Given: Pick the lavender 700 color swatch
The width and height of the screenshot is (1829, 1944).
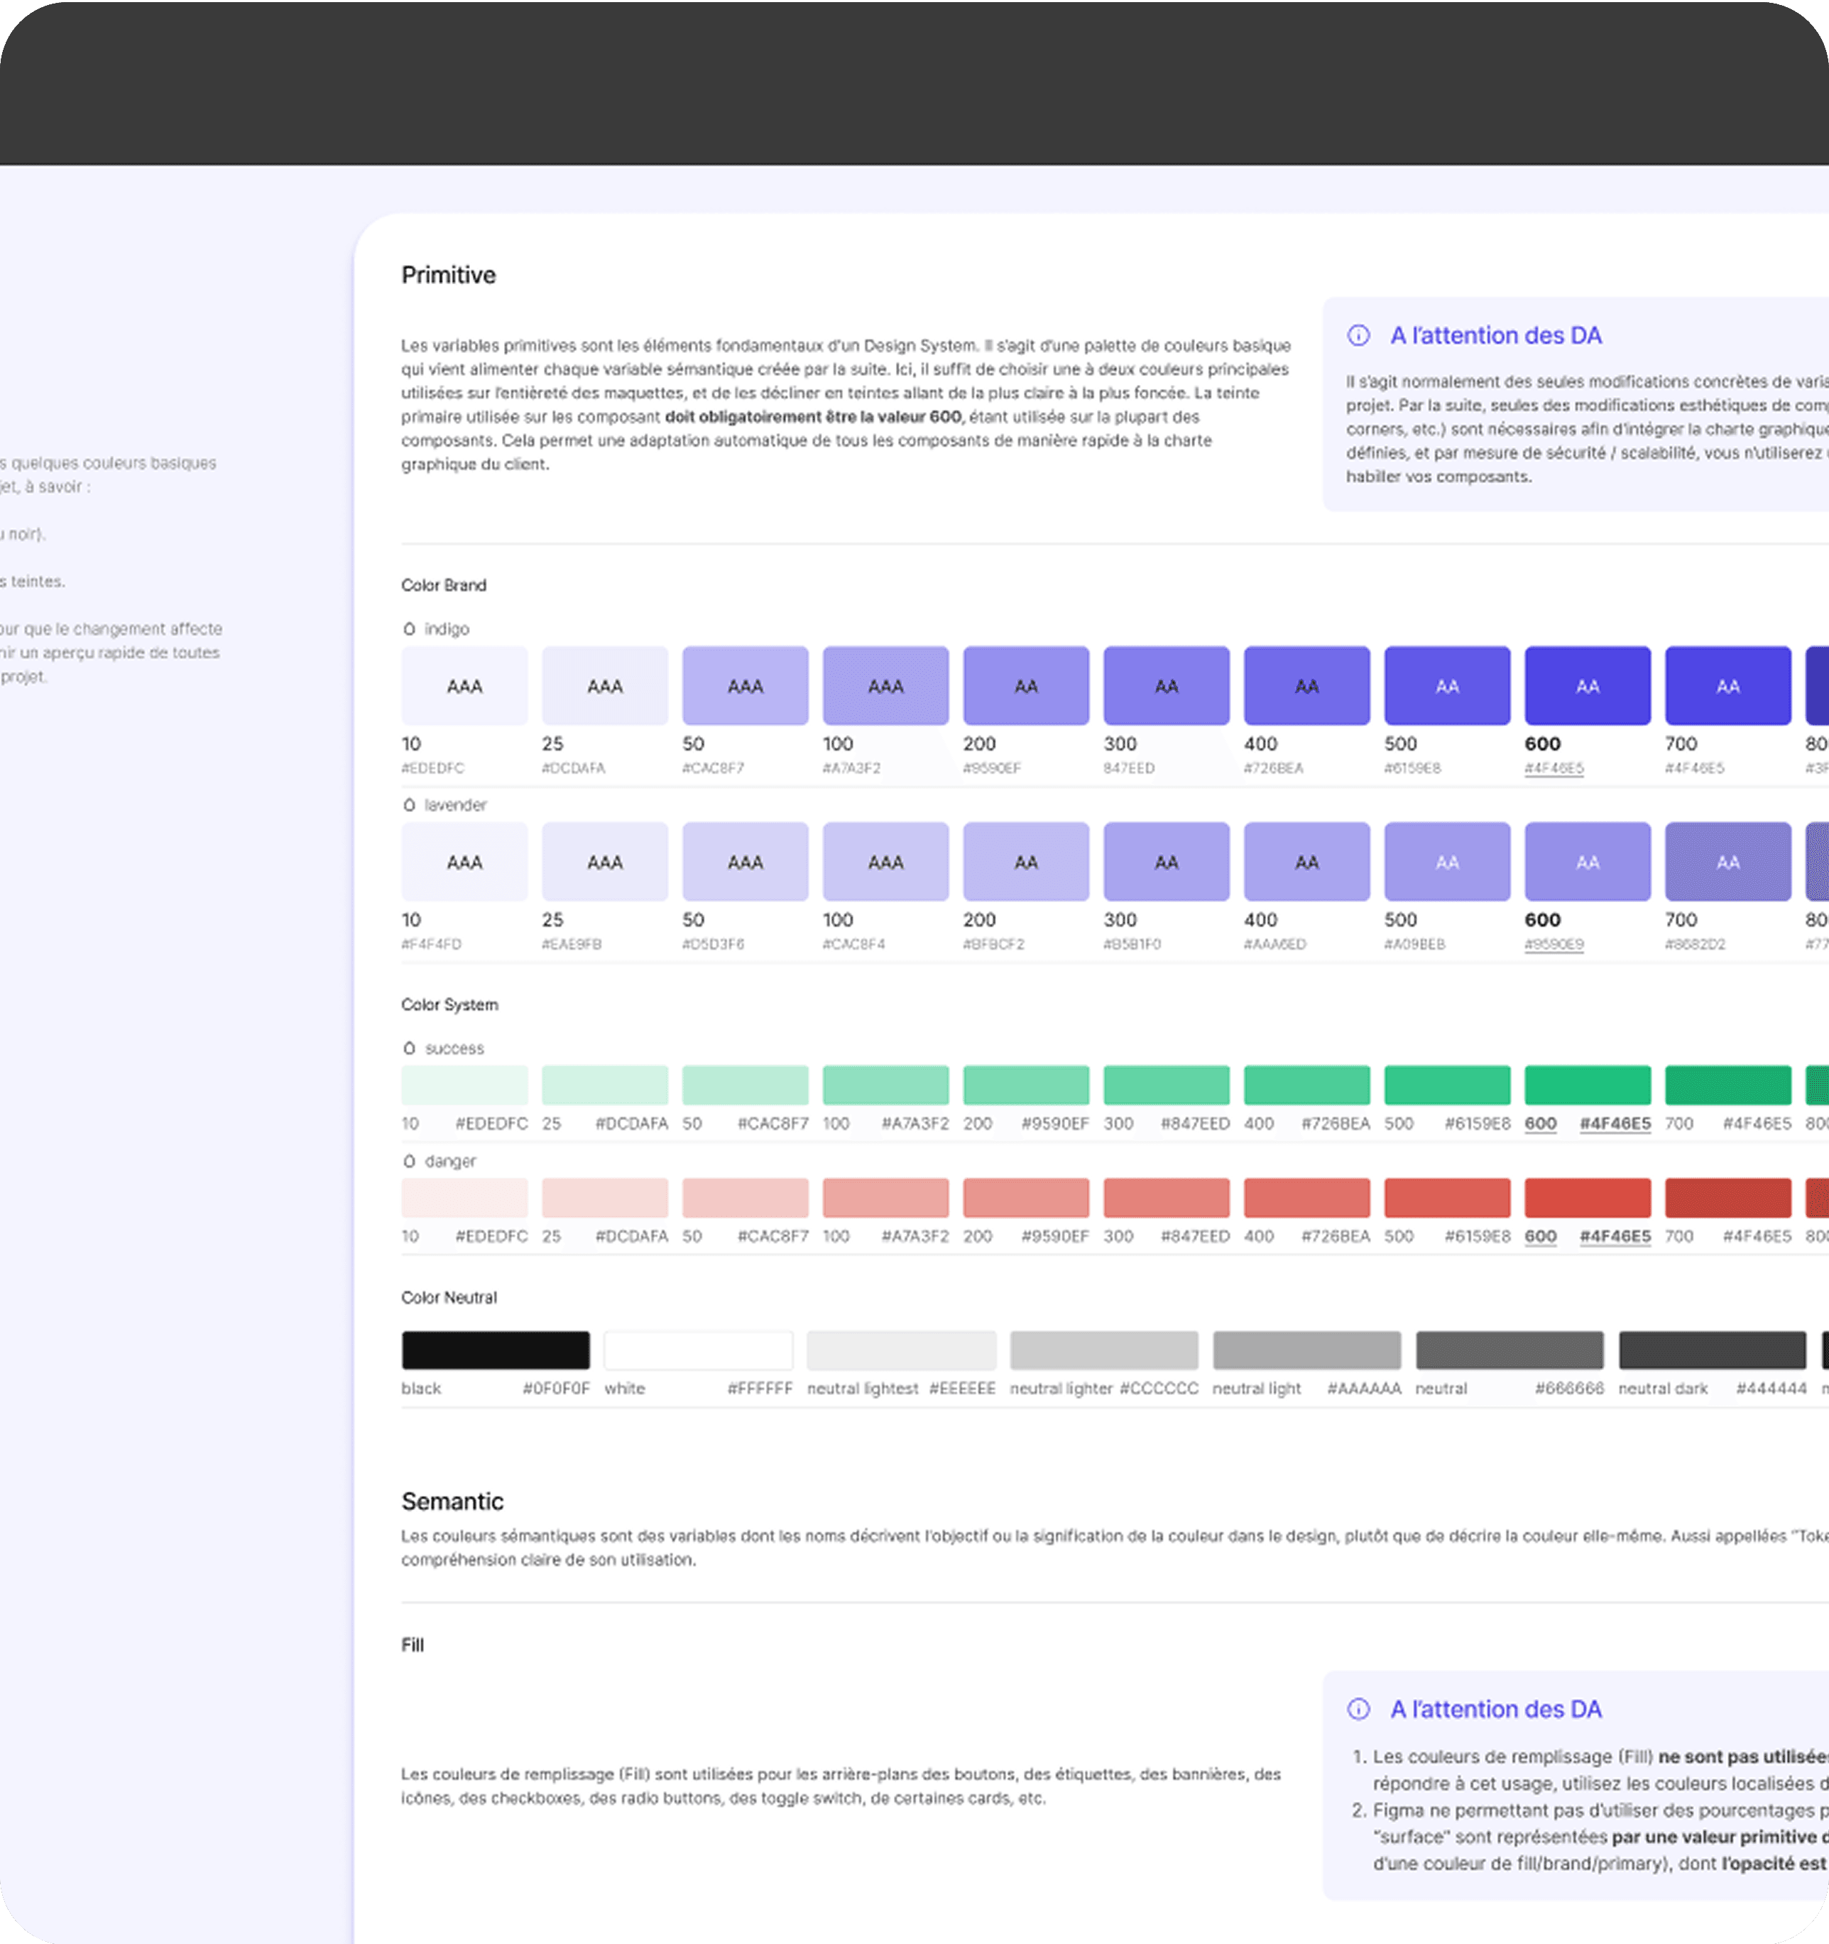Looking at the screenshot, I should click(1727, 862).
